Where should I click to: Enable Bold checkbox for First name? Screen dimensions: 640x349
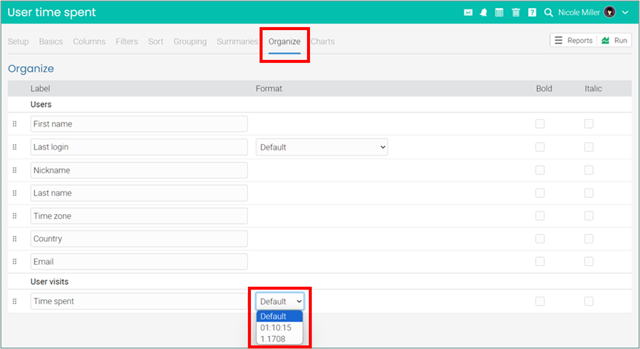coord(540,124)
